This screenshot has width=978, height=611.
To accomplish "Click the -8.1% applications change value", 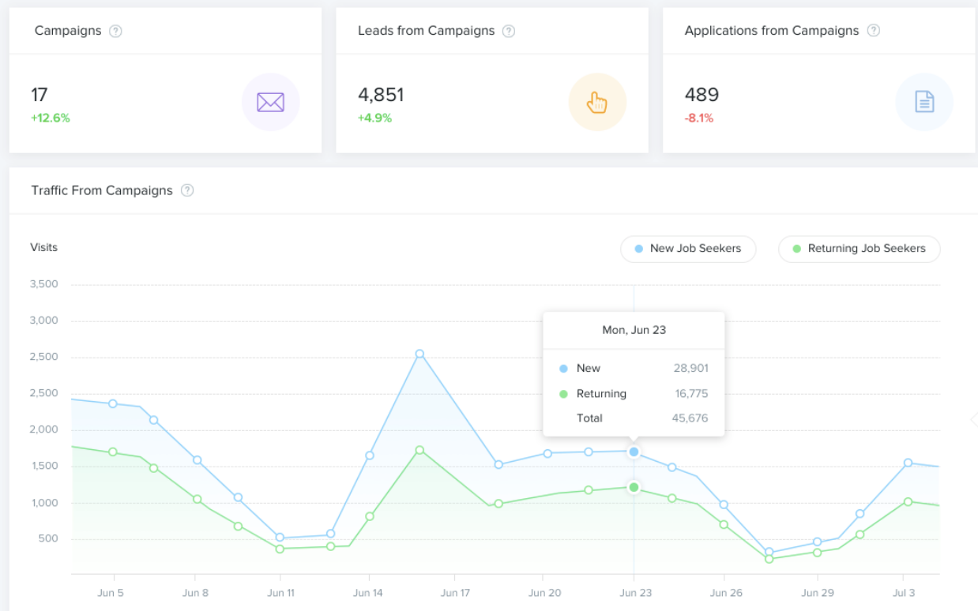I will click(699, 118).
